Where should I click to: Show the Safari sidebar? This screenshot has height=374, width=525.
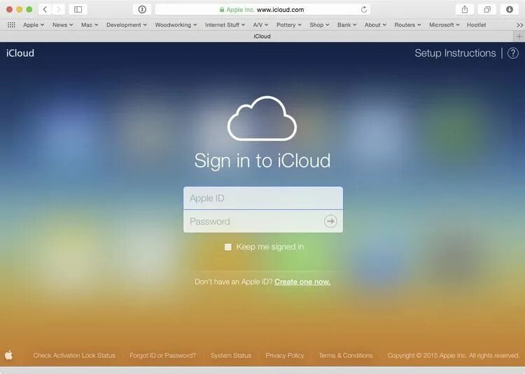tap(78, 9)
